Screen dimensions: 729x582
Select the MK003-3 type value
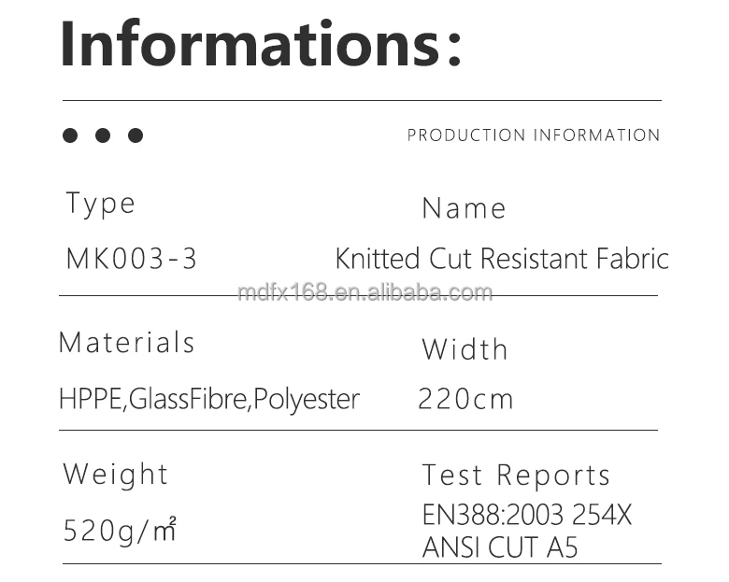[x=132, y=258]
